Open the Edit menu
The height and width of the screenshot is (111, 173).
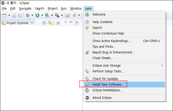[13, 9]
